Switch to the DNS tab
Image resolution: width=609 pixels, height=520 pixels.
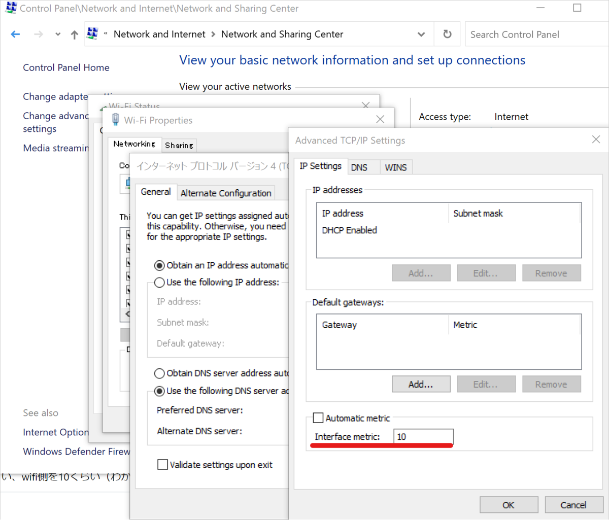pos(359,167)
